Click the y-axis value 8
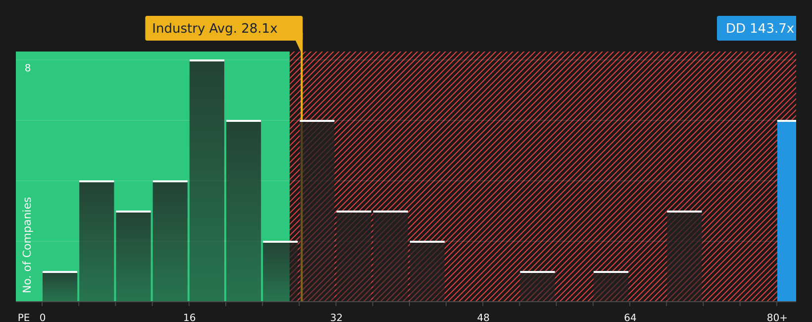Screen dimensions: 812x322 coord(28,68)
